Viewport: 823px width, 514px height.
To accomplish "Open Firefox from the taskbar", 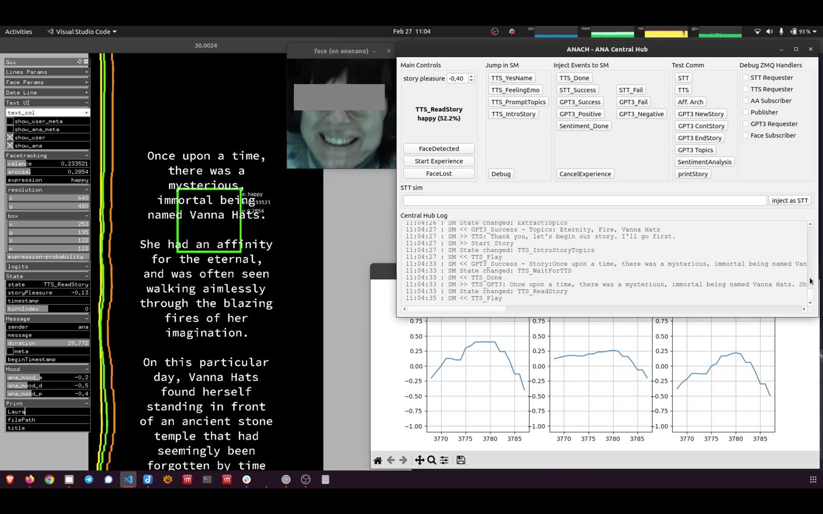I will click(30, 480).
